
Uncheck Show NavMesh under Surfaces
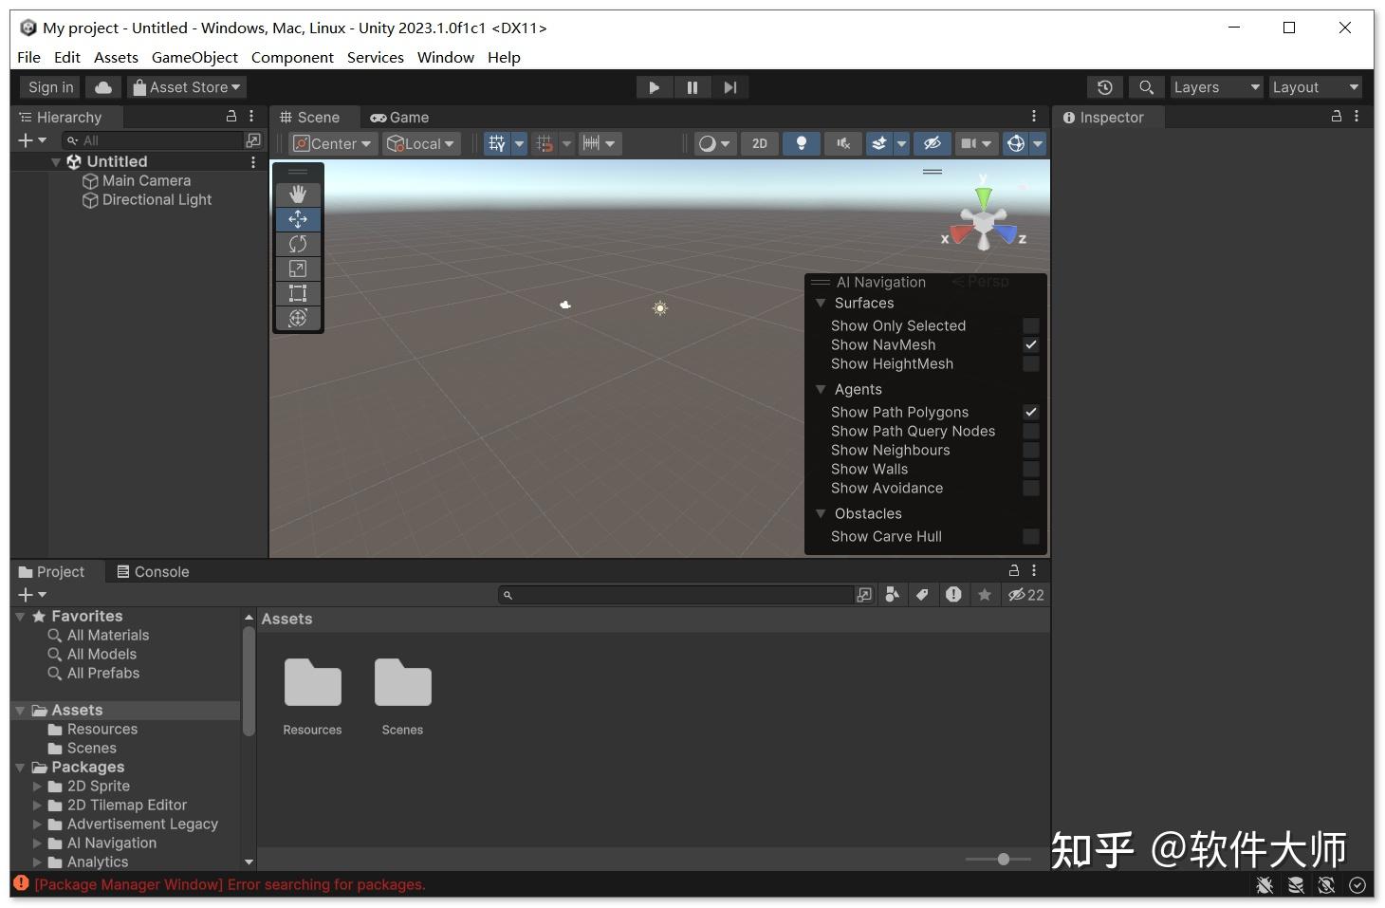point(1031,344)
